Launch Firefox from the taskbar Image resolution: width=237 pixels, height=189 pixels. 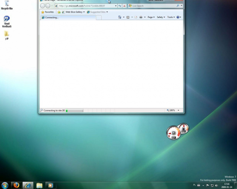pyautogui.click(x=16, y=186)
